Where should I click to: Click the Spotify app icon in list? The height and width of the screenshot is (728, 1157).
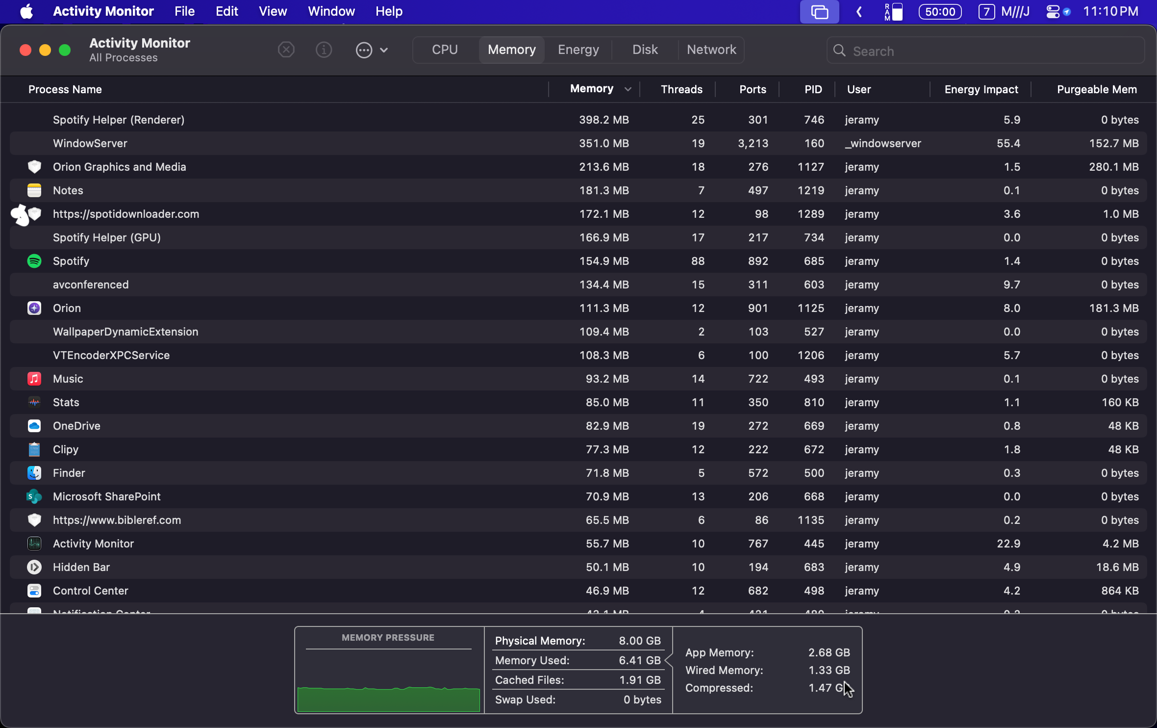point(34,261)
